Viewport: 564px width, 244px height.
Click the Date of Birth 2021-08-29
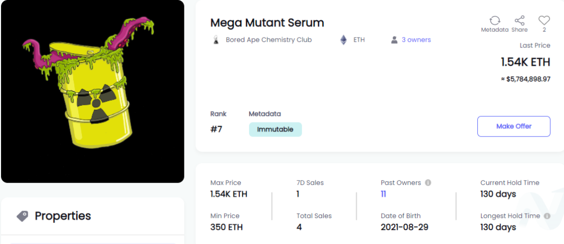(404, 227)
